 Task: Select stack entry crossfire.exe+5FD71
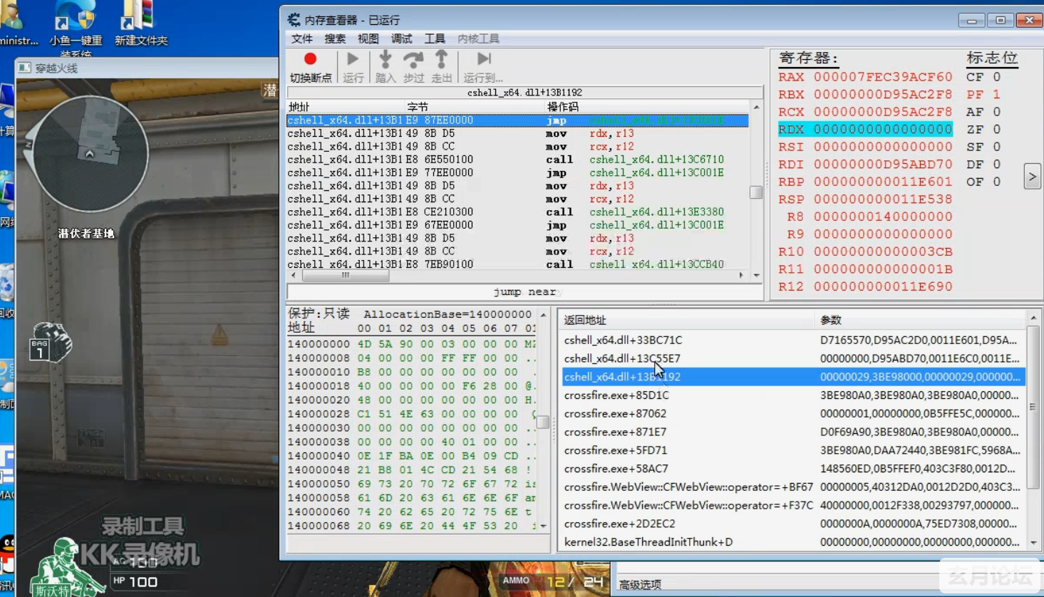(x=792, y=450)
